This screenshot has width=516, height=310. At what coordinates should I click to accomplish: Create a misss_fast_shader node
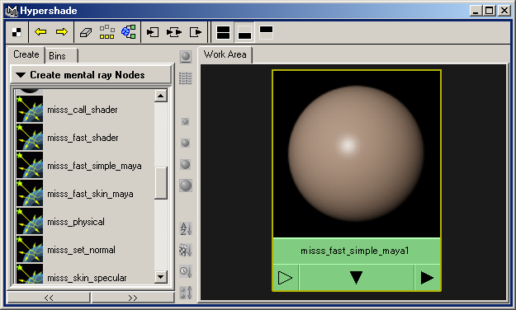[83, 138]
